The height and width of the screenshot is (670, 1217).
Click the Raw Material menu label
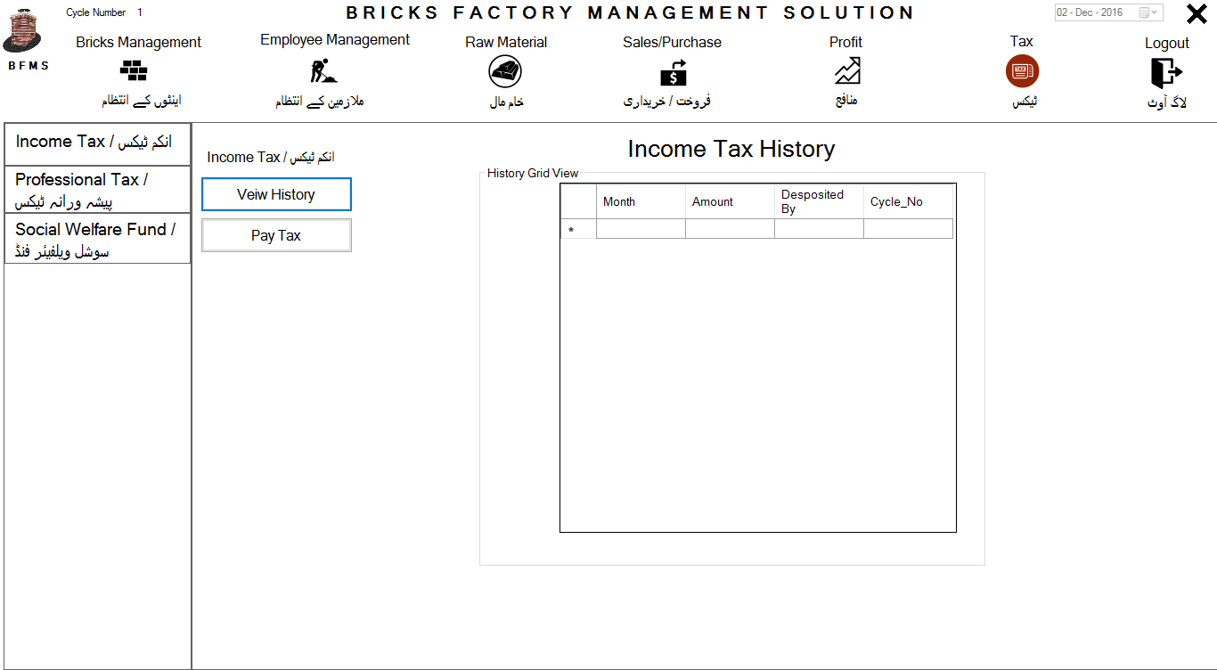point(506,43)
